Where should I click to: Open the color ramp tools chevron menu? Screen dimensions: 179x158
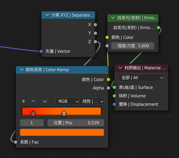[x=45, y=101]
